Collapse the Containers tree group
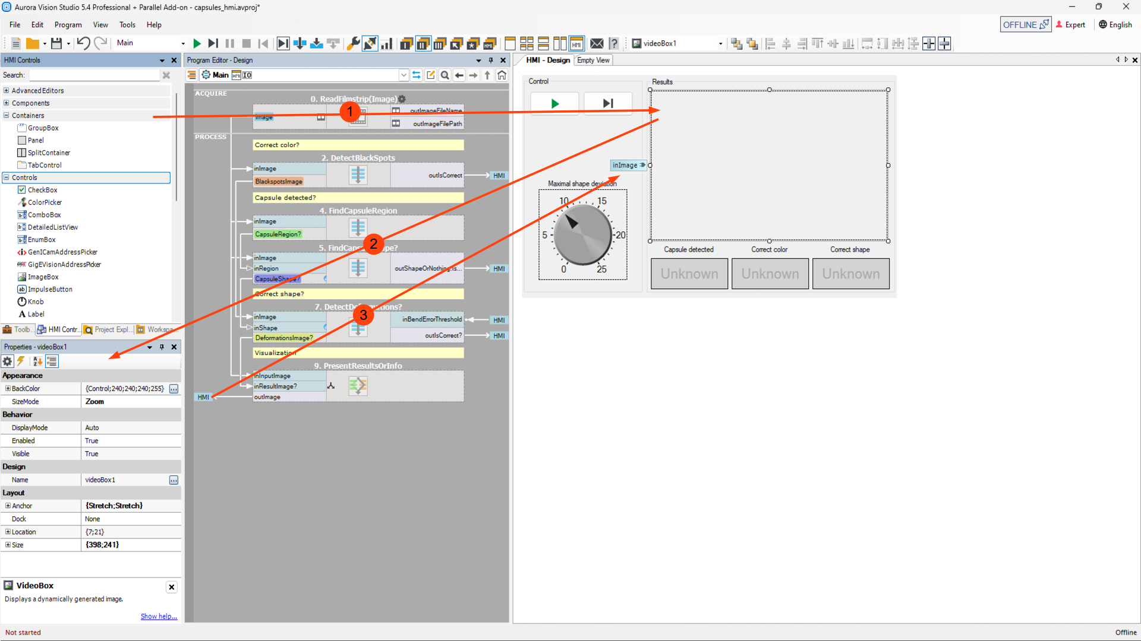Viewport: 1141px width, 641px height. coord(7,116)
